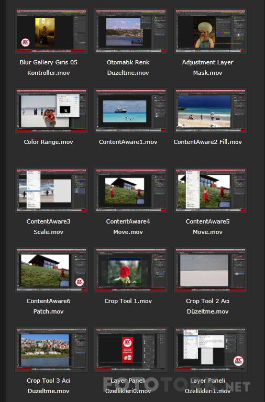The image size is (265, 402).
Task: Open Crop Tool 1.mov rose thumbnail
Action: 131,270
